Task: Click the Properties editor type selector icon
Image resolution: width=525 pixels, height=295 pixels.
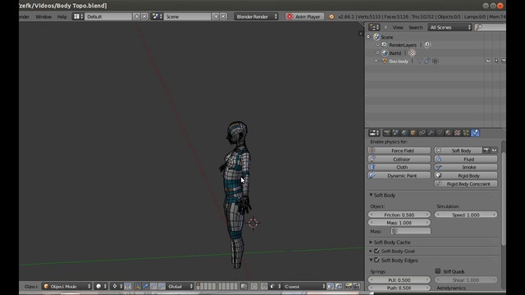Action: point(374,133)
